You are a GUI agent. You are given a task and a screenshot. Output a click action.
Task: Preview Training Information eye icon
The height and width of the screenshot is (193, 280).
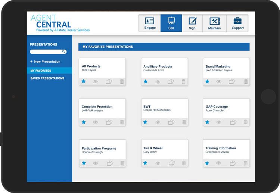click(x=218, y=163)
